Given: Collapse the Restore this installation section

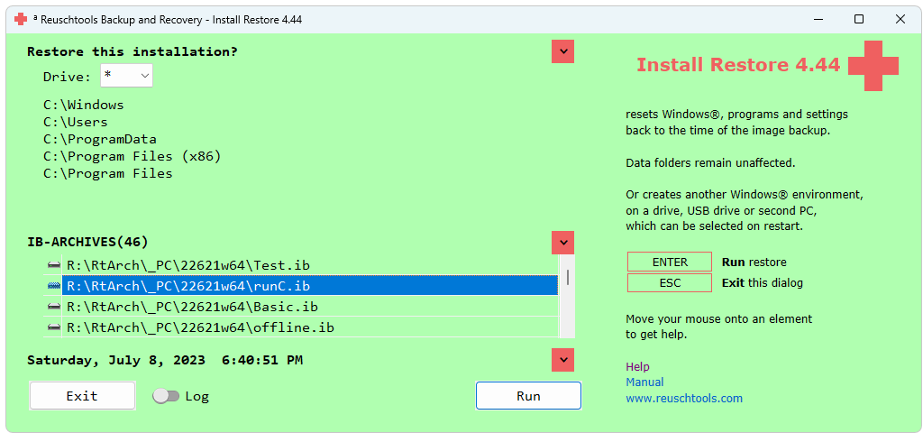Looking at the screenshot, I should coord(562,51).
